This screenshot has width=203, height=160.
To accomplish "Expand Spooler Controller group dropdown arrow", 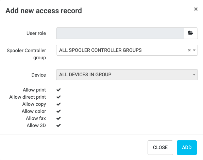I will click(194, 50).
